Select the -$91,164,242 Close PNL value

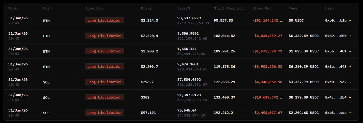point(267,20)
